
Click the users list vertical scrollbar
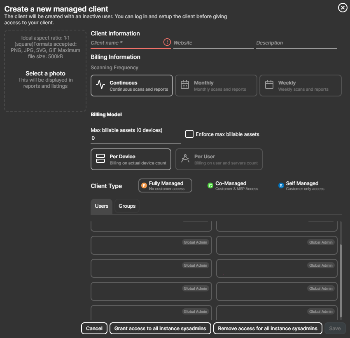tap(341, 280)
